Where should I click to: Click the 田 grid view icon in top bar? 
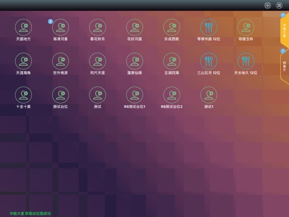[267, 5]
